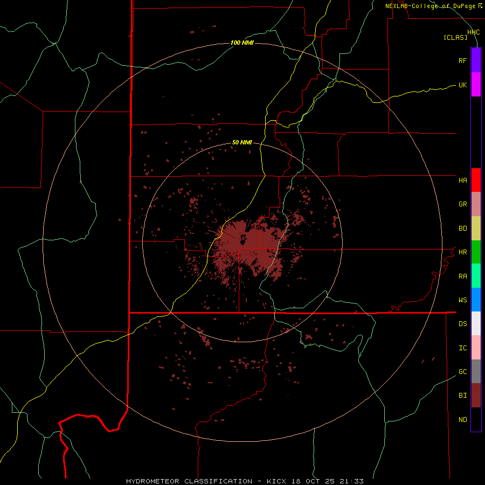The height and width of the screenshot is (485, 485).
Task: Click the HA red legend swatch
Action: (x=476, y=180)
